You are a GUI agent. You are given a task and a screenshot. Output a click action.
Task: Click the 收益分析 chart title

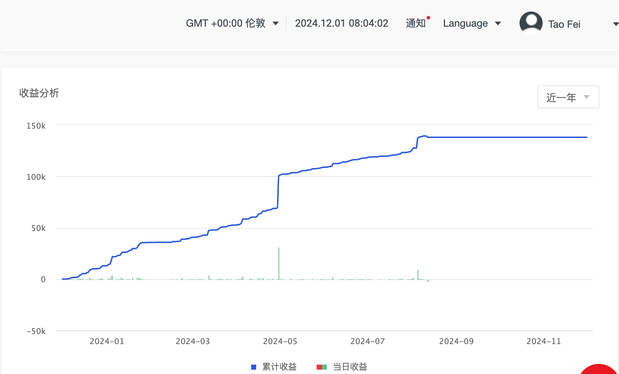pyautogui.click(x=39, y=93)
